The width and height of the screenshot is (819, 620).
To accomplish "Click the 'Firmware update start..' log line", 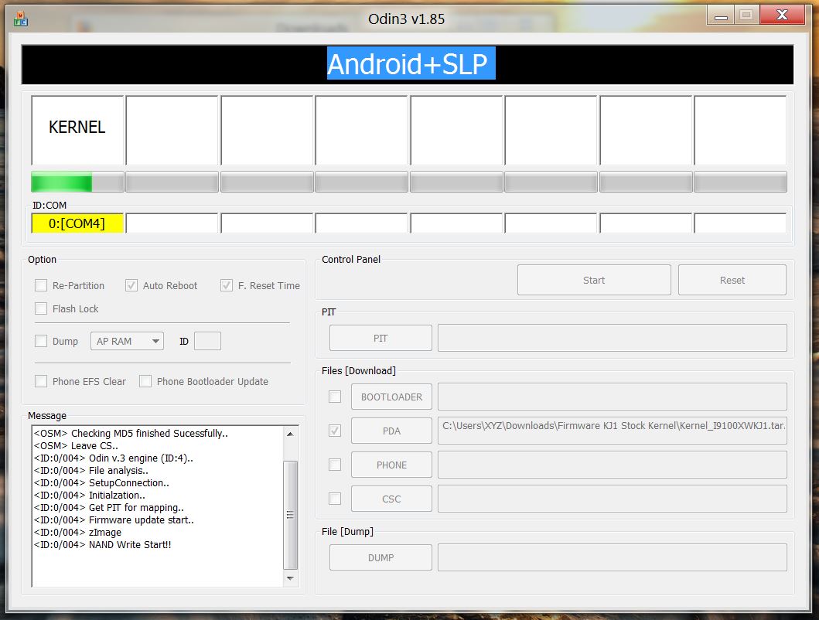I will coord(114,520).
